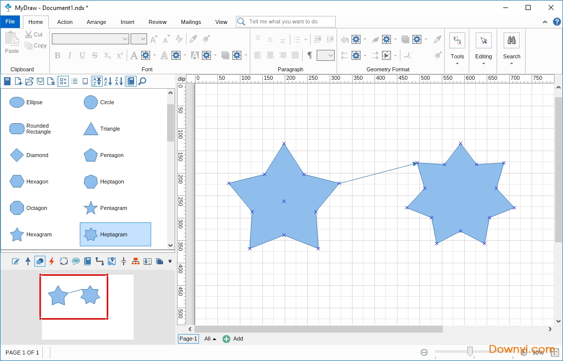The width and height of the screenshot is (563, 361).
Task: Click the find shapes magnifier icon
Action: pyautogui.click(x=142, y=81)
